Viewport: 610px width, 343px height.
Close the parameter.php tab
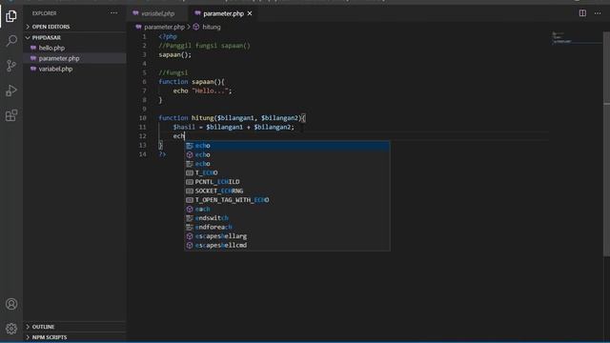(250, 13)
